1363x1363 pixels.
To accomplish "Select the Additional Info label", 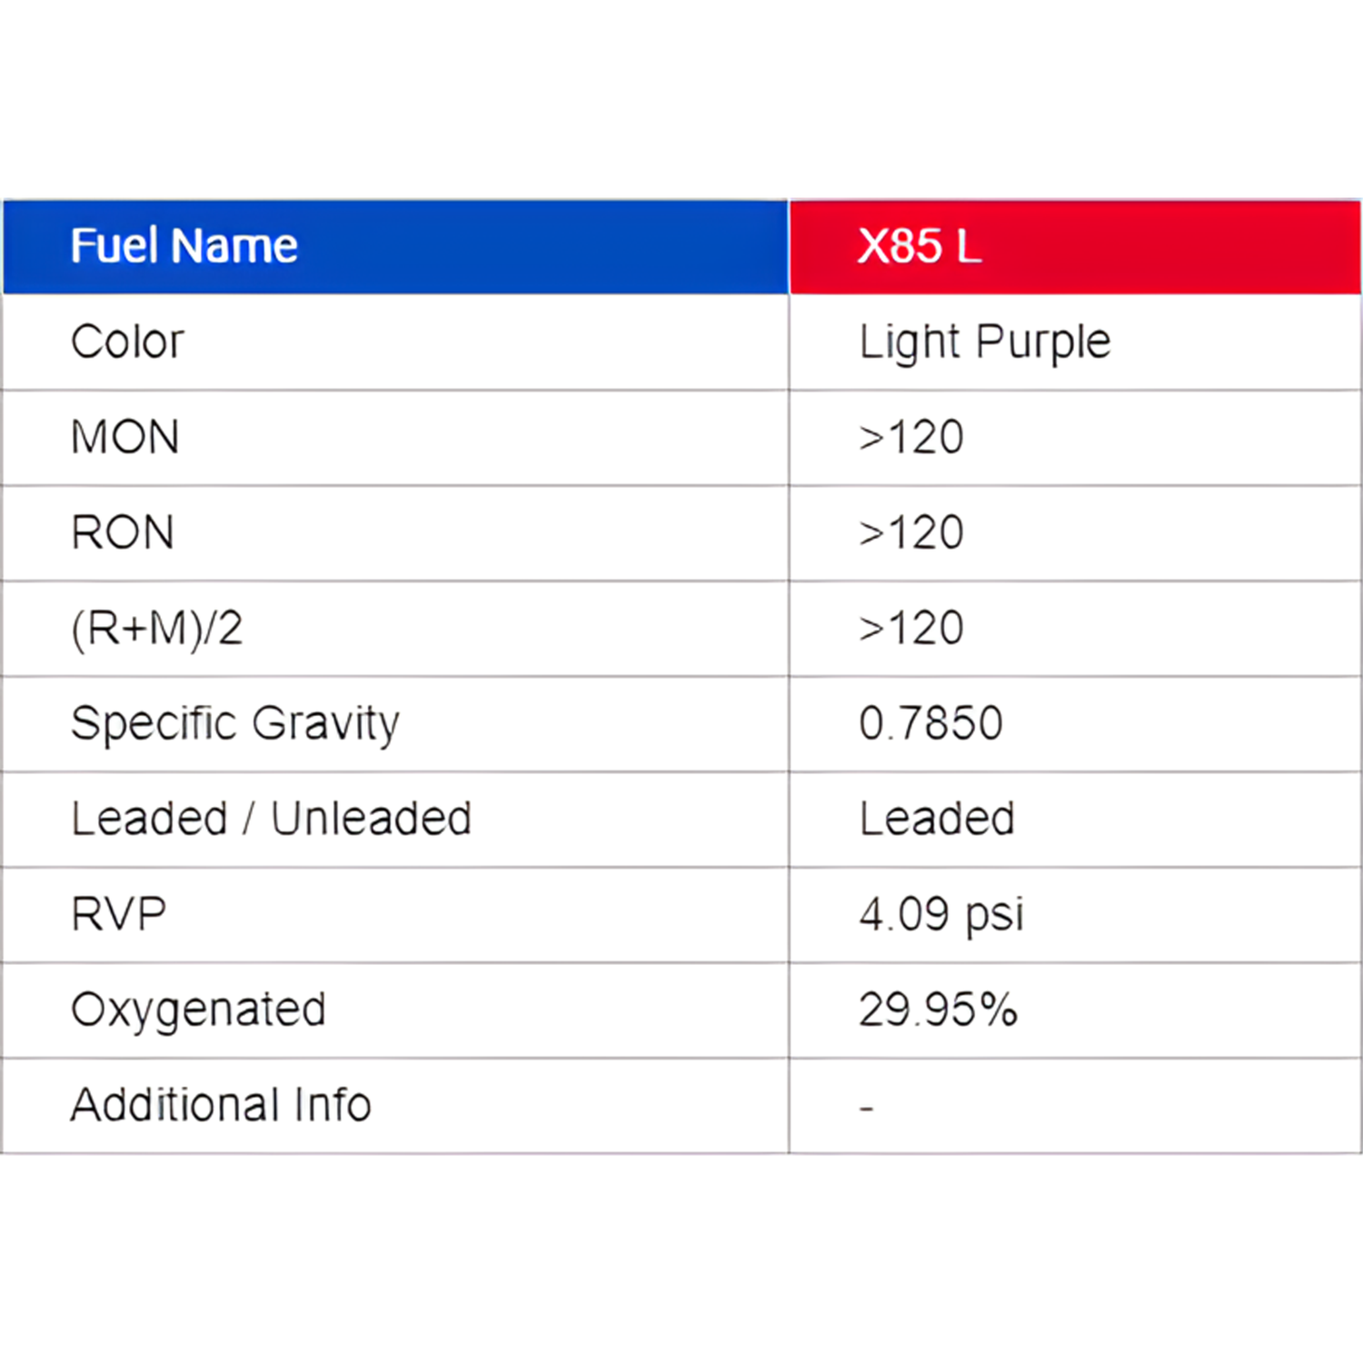I will tap(221, 1105).
